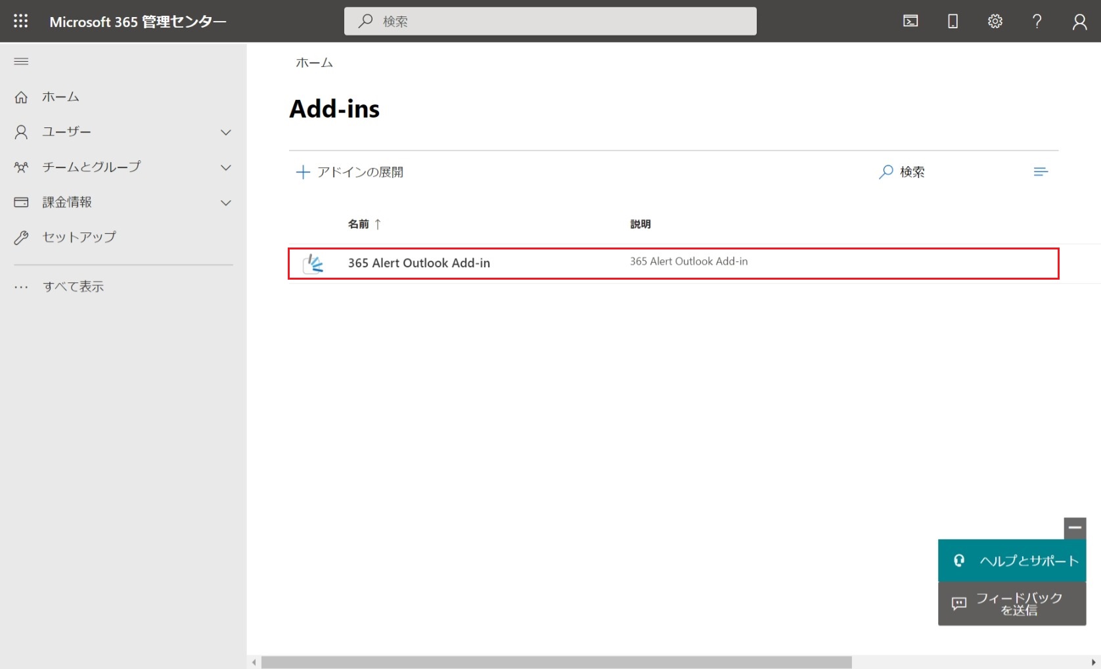Viewport: 1101px width, 669px height.
Task: Click the mobile app phone icon
Action: tap(953, 21)
